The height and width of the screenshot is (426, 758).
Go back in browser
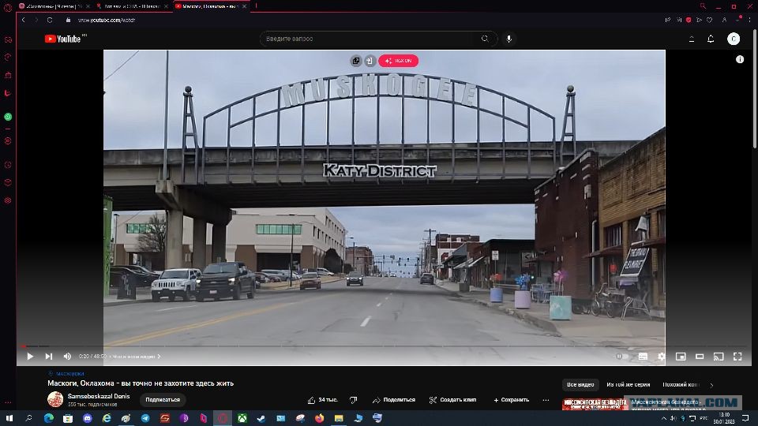point(23,20)
